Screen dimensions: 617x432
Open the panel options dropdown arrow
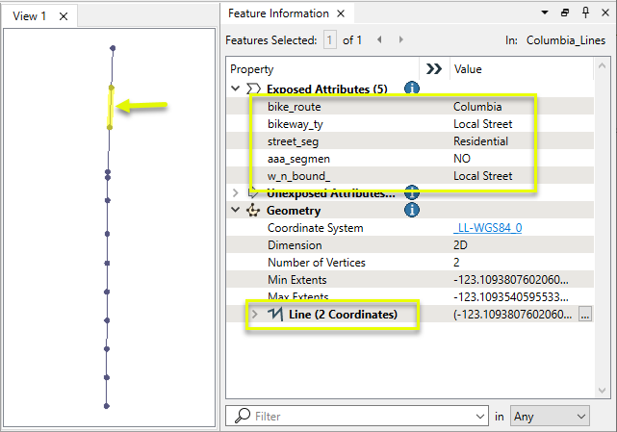(545, 13)
